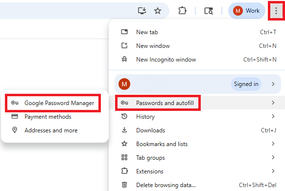Screen dimensions: 285x191
Task: Expand the Tab groups chevron
Action: point(273,157)
